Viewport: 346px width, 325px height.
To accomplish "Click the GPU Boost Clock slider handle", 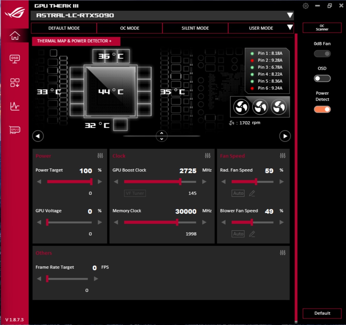I will (180, 182).
